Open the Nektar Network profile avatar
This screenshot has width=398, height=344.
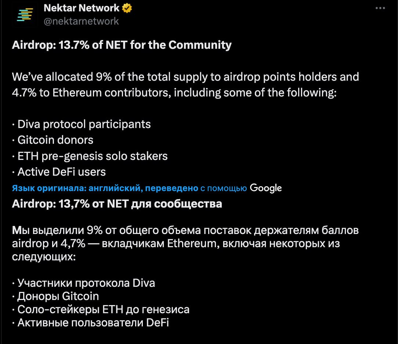[25, 15]
